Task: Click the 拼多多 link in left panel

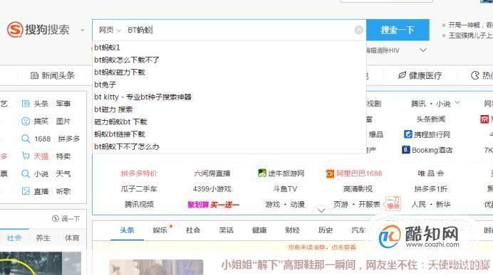Action: coord(69,139)
